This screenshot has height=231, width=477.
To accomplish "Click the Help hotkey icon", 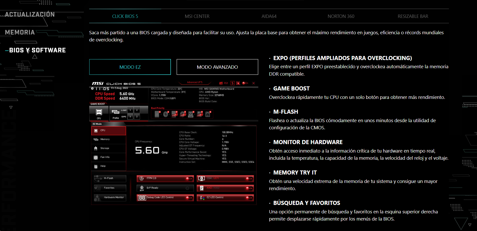I will pyautogui.click(x=96, y=167).
